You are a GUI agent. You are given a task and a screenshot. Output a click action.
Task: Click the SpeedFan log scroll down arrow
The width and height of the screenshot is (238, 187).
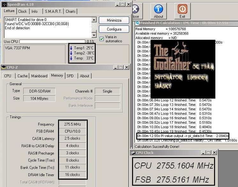coord(94,35)
